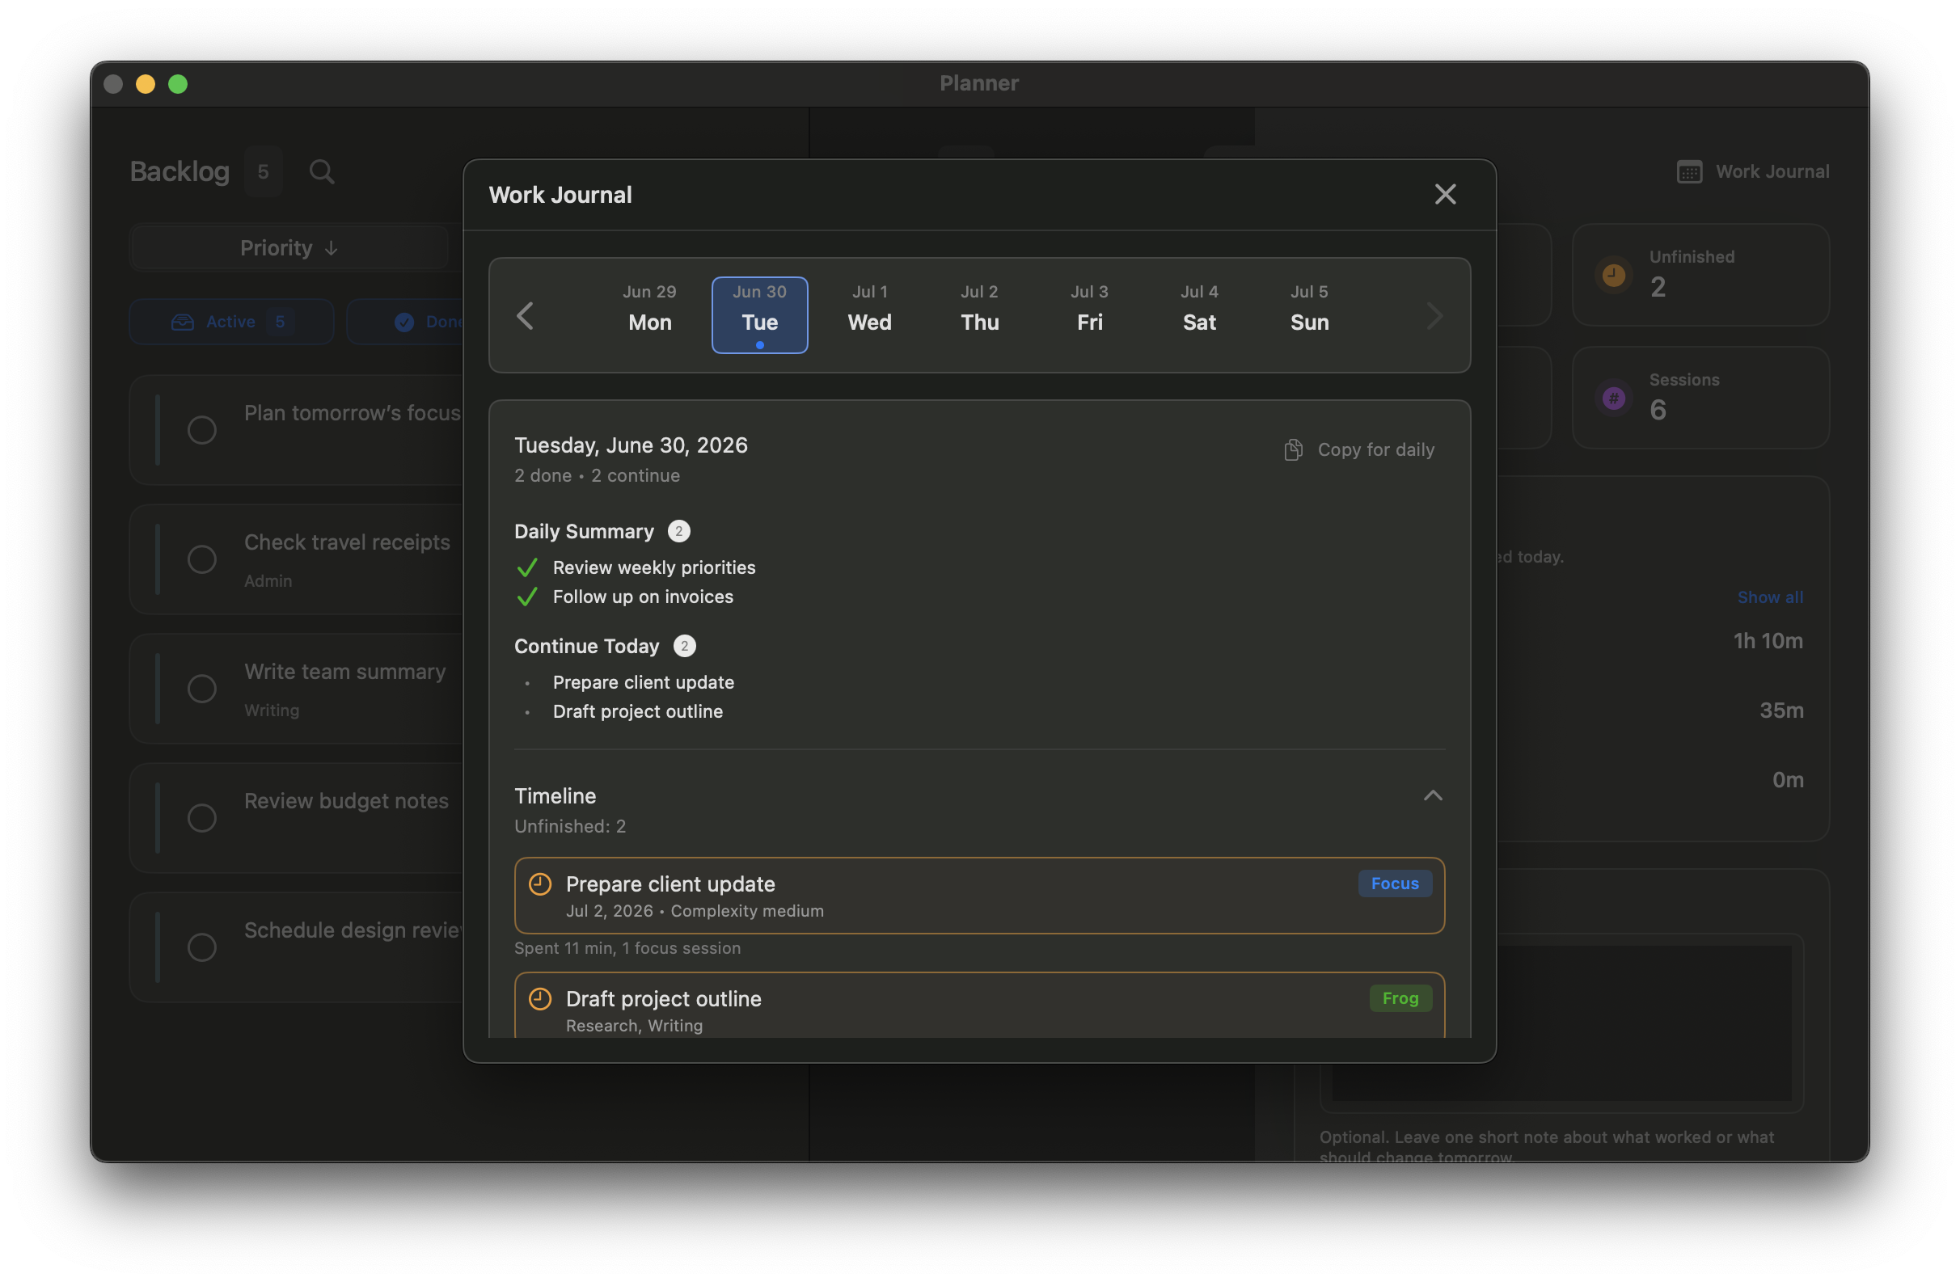This screenshot has height=1282, width=1960.
Task: Click the Show all link
Action: 1770,597
